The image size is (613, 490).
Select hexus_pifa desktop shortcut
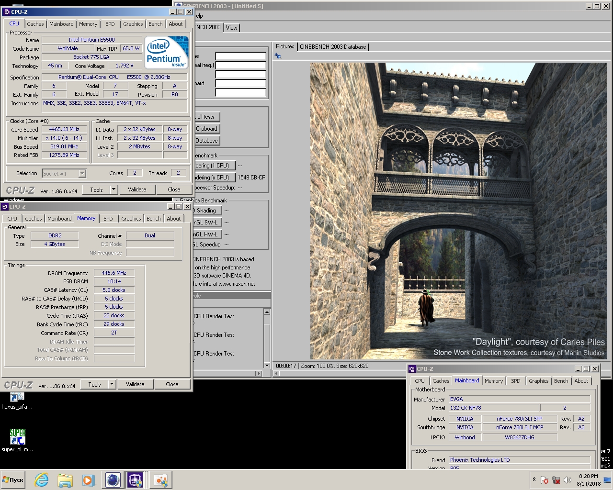coord(17,401)
